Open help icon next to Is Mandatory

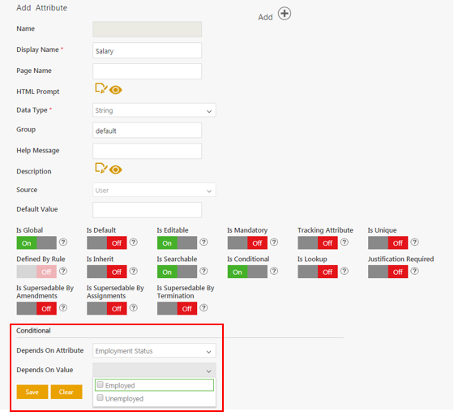point(274,242)
